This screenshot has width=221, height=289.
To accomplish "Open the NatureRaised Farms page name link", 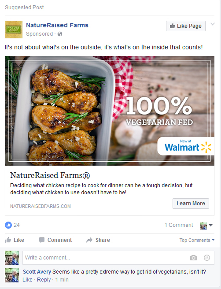I will pos(57,25).
